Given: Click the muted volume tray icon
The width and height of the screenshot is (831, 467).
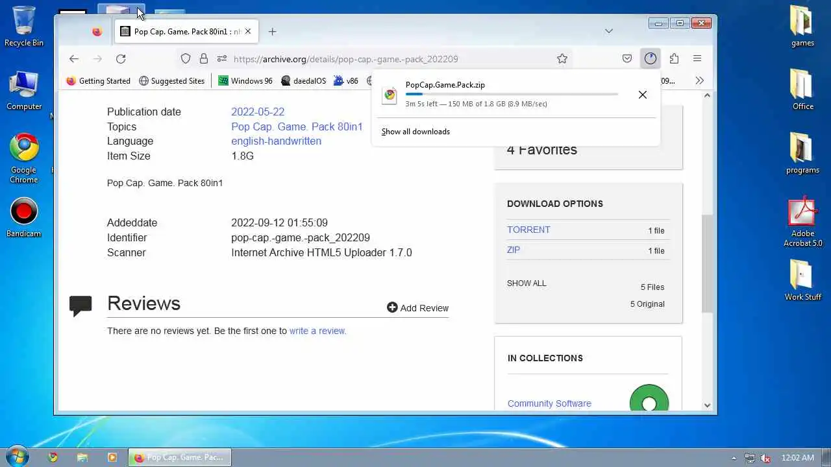Looking at the screenshot, I should (x=765, y=458).
